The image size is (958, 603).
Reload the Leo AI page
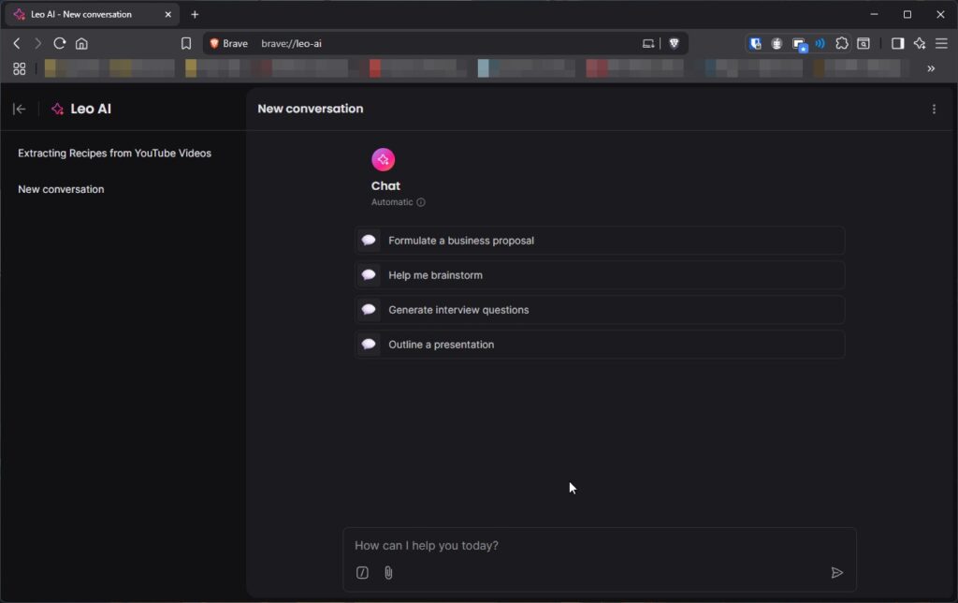(x=59, y=43)
